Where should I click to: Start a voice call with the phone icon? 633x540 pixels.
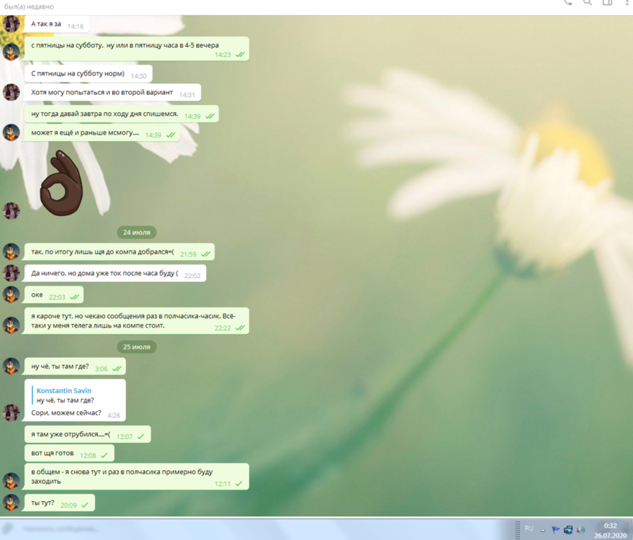click(x=567, y=3)
